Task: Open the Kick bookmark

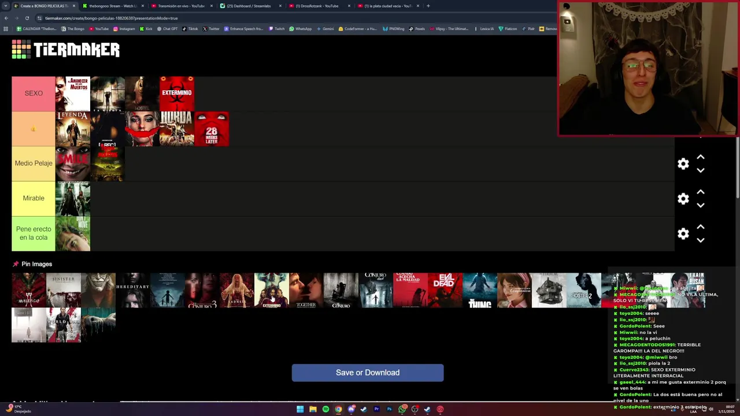Action: (146, 29)
